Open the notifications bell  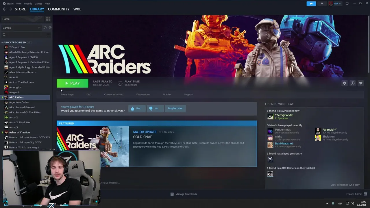pos(322,3)
